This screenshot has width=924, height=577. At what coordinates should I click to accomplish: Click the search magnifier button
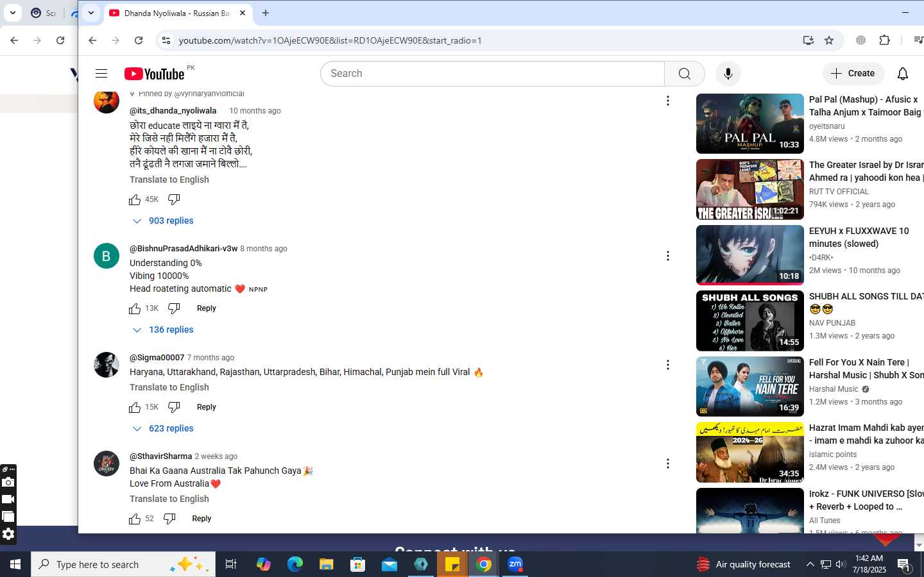[685, 74]
